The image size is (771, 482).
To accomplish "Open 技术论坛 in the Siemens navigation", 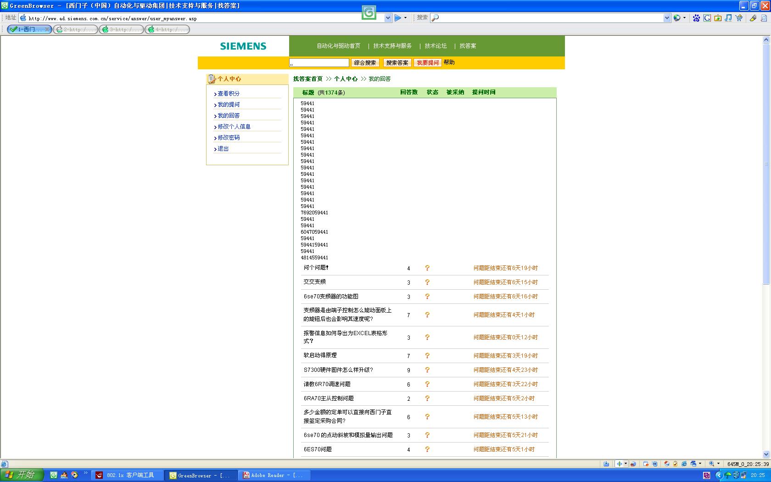I will pos(436,46).
